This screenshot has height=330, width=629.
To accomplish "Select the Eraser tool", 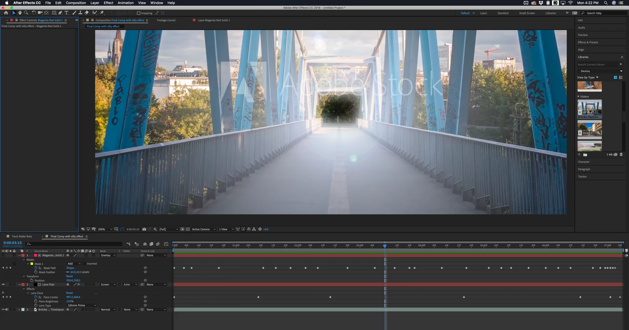I will pos(87,13).
